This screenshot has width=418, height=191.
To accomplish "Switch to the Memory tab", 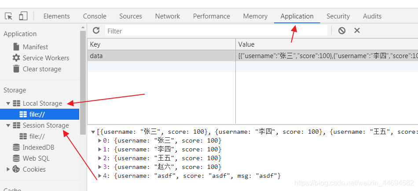I will [255, 16].
